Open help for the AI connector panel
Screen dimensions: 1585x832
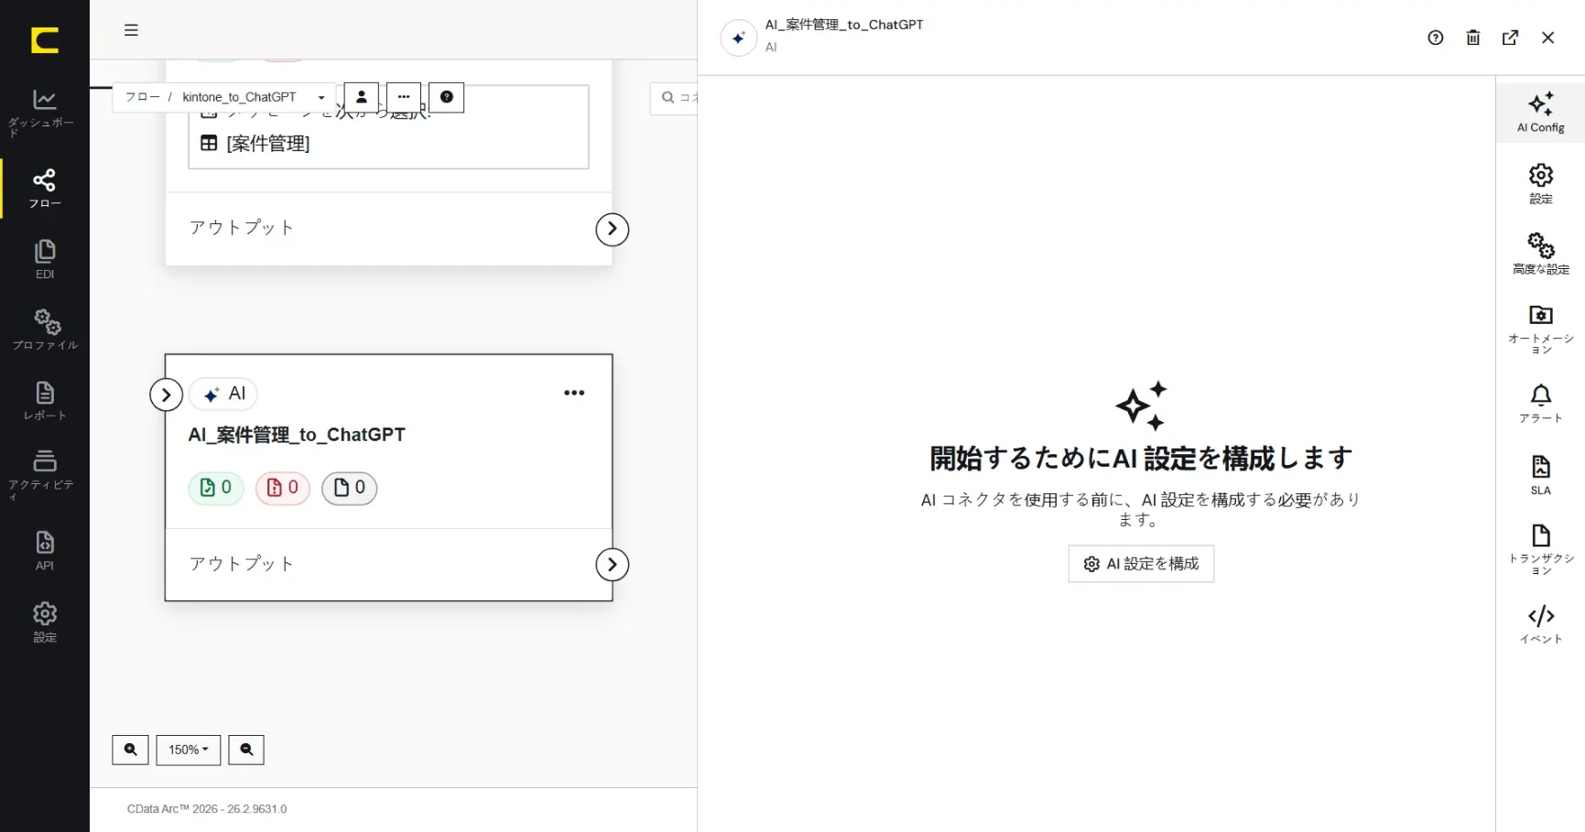(x=1435, y=38)
